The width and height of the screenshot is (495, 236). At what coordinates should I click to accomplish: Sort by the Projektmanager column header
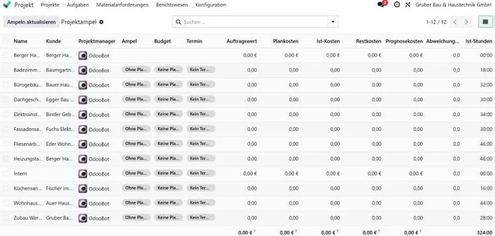[x=97, y=41]
